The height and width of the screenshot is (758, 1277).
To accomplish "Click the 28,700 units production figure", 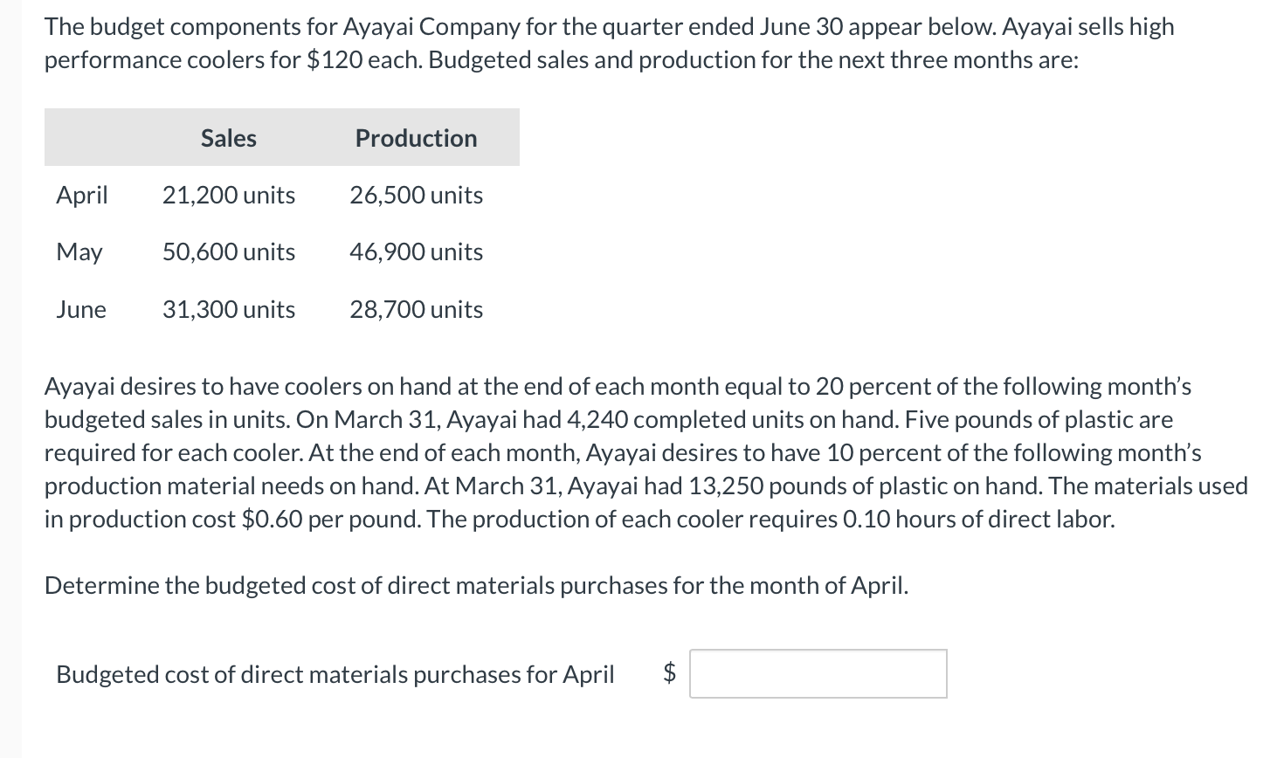I will [x=415, y=308].
